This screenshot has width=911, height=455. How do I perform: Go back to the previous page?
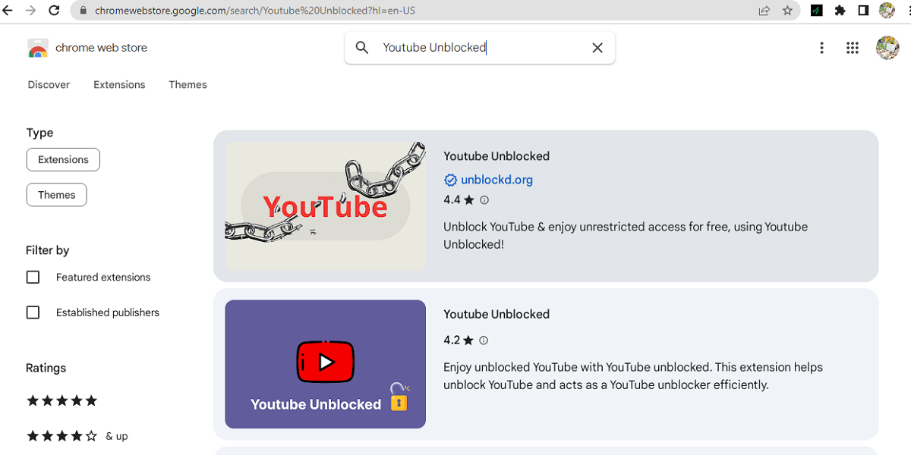tap(8, 11)
